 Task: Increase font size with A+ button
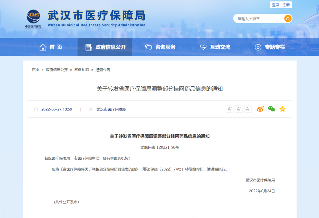(x=230, y=109)
